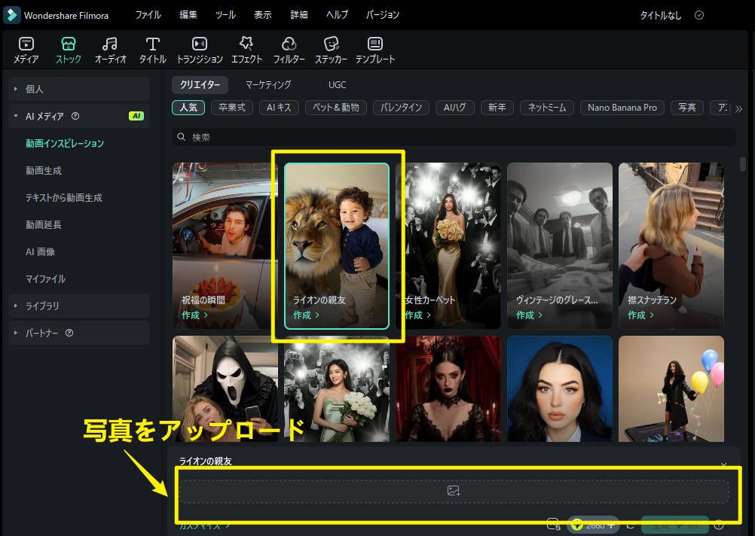The image size is (755, 536).
Task: Select the フィルター toolbar icon
Action: [289, 49]
